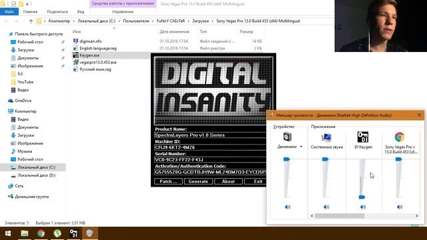Click the Динамики device icon
The height and width of the screenshot is (240, 427).
pos(288,137)
